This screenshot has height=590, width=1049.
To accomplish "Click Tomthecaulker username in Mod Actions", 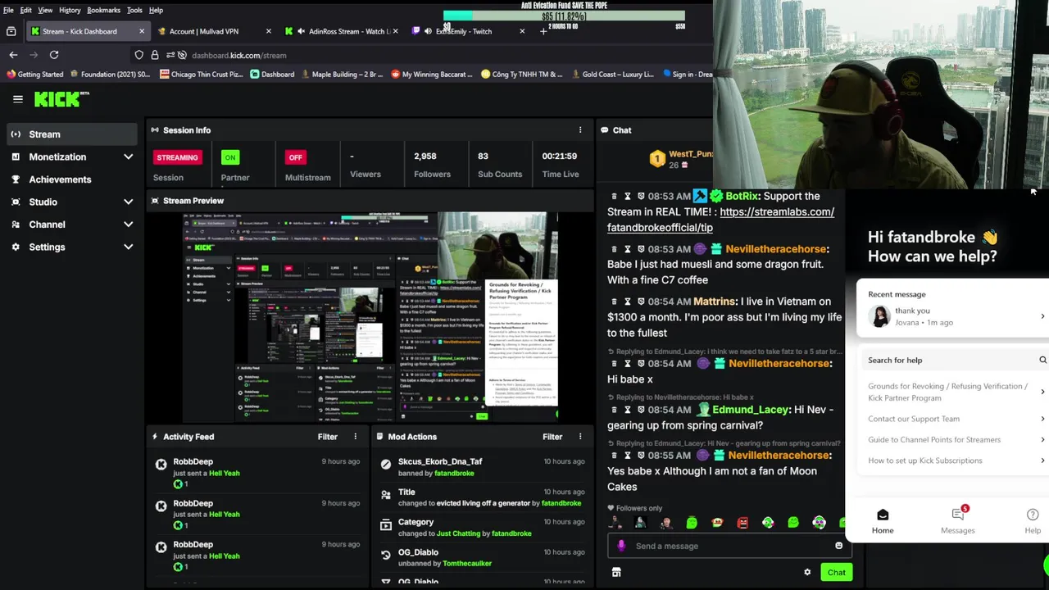I will [x=467, y=564].
